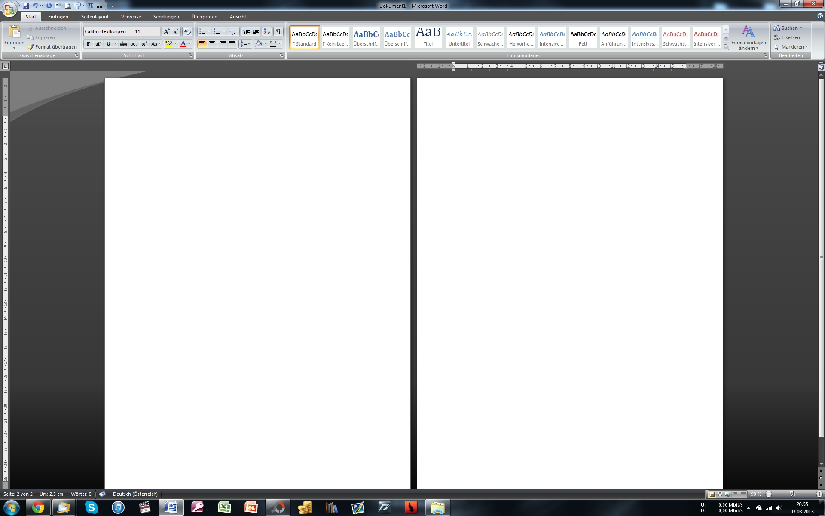Click the Increase font size icon
Image resolution: width=825 pixels, height=516 pixels.
pos(166,31)
